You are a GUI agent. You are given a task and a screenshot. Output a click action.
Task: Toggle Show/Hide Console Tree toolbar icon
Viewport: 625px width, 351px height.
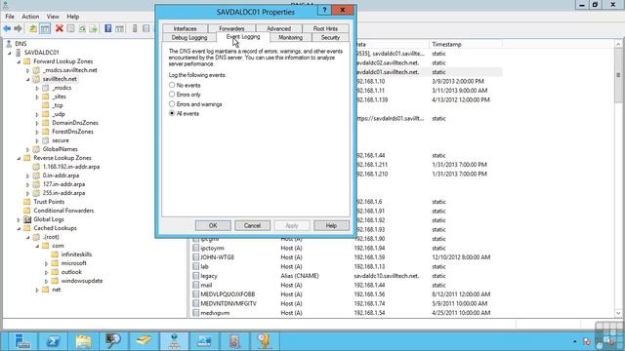pos(45,28)
